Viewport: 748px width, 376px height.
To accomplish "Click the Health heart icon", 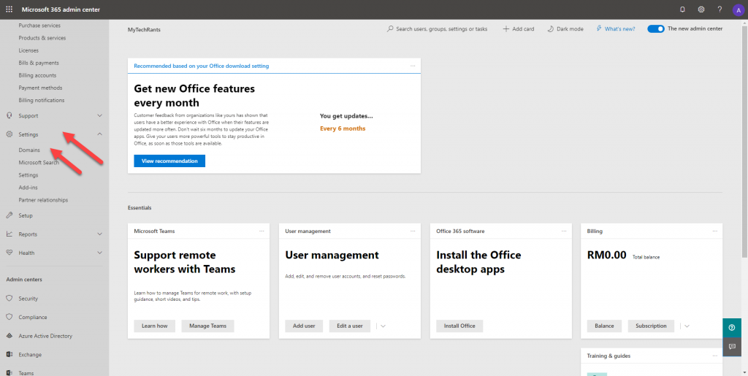I will click(9, 253).
